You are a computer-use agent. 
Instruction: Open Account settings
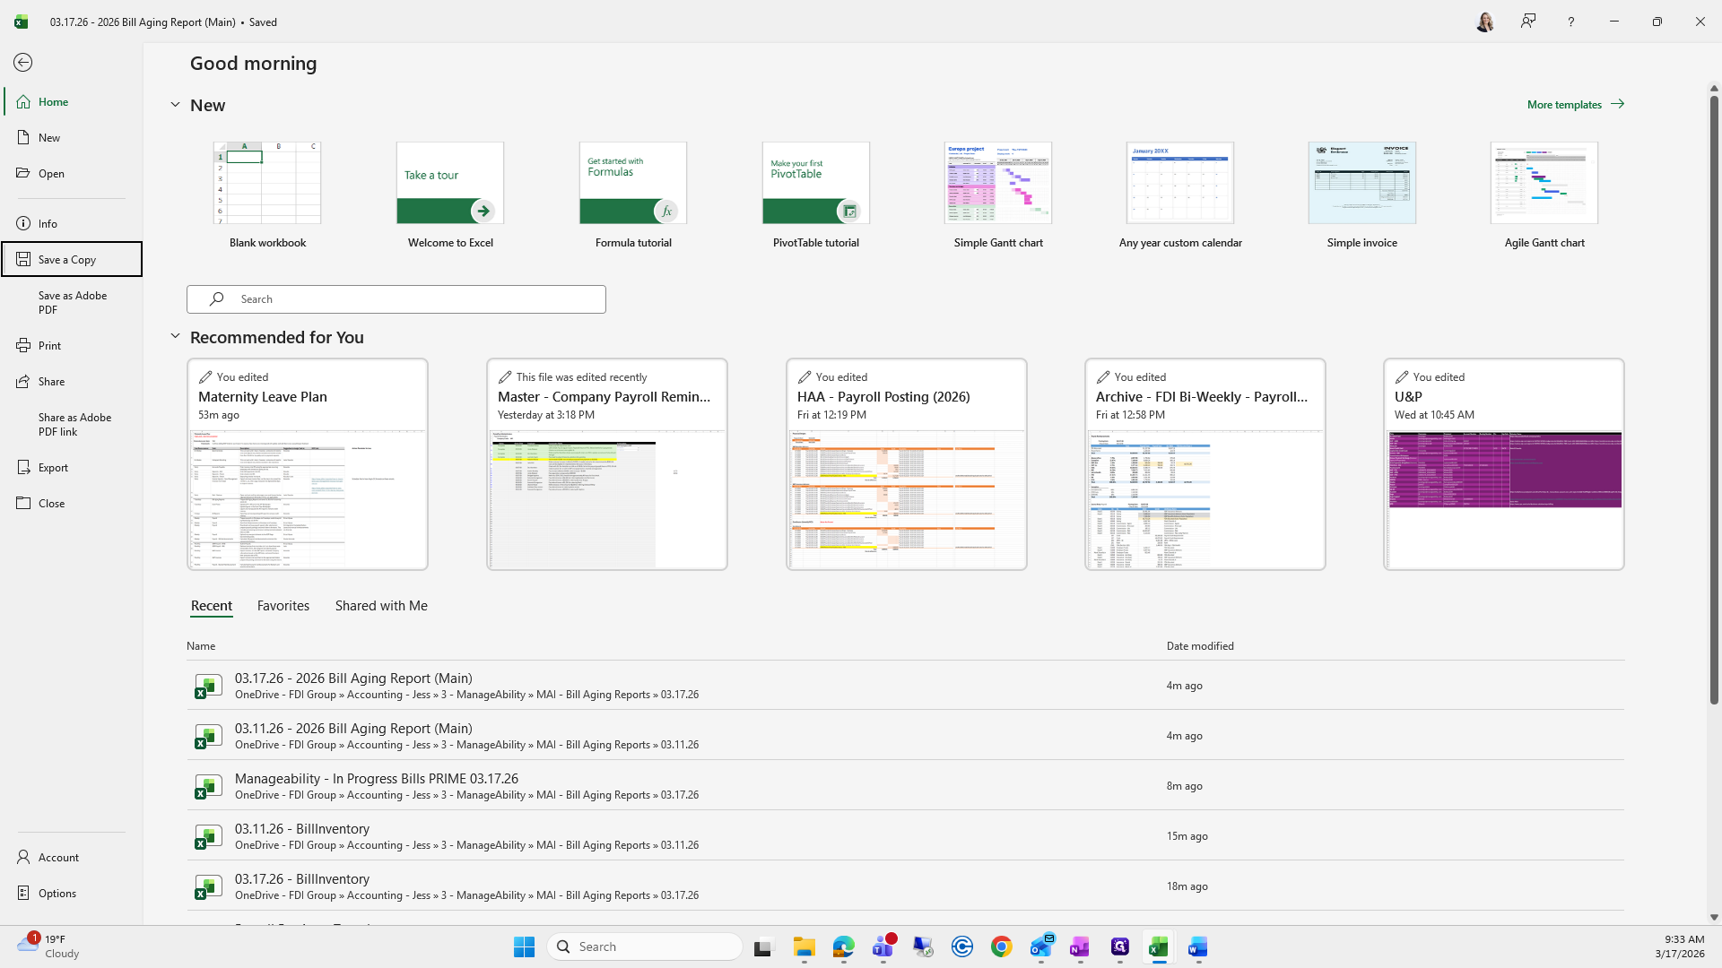(x=58, y=858)
